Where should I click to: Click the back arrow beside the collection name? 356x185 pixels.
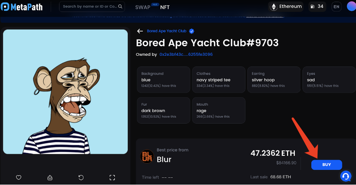[x=140, y=31]
